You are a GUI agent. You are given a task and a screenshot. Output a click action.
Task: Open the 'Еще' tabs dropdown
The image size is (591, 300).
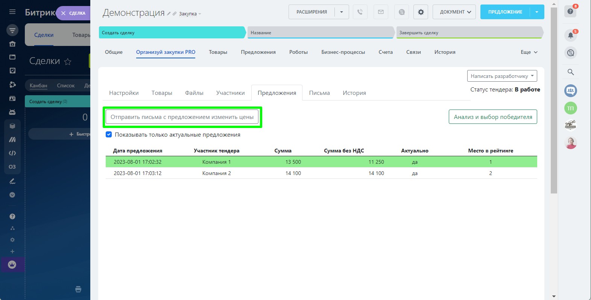pos(529,52)
